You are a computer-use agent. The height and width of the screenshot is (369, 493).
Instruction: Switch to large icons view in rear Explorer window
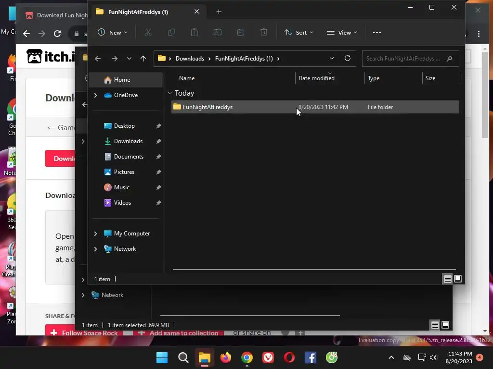pyautogui.click(x=445, y=325)
